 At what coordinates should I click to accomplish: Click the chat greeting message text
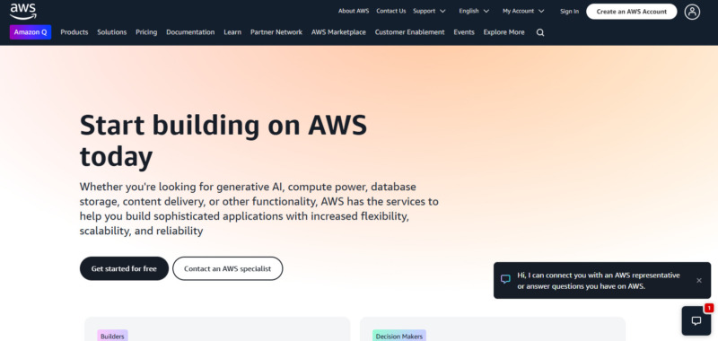[x=599, y=281]
